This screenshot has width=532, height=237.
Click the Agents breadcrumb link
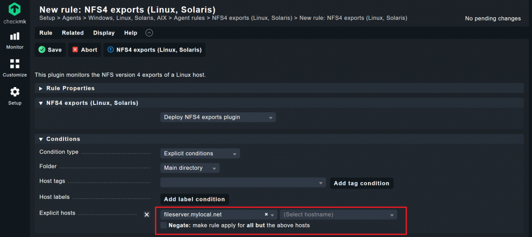tap(71, 18)
